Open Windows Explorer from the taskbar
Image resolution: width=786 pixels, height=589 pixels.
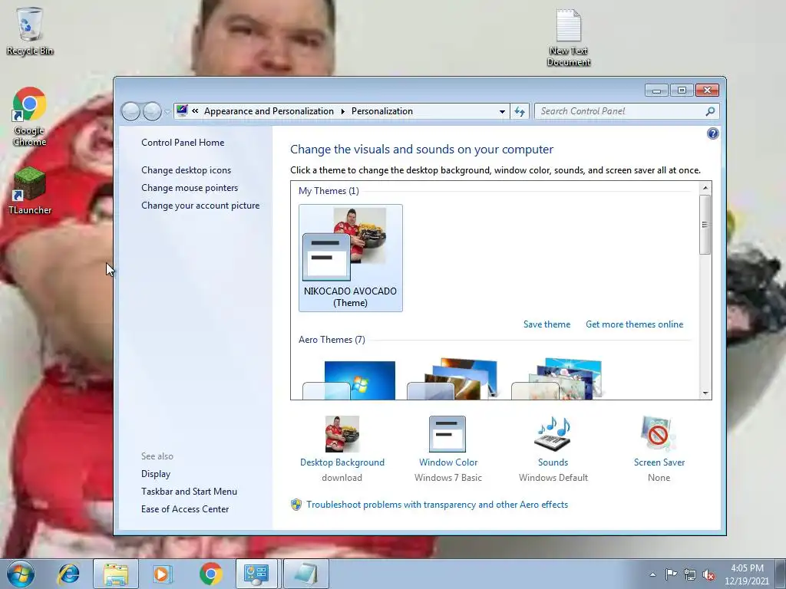[x=115, y=574]
